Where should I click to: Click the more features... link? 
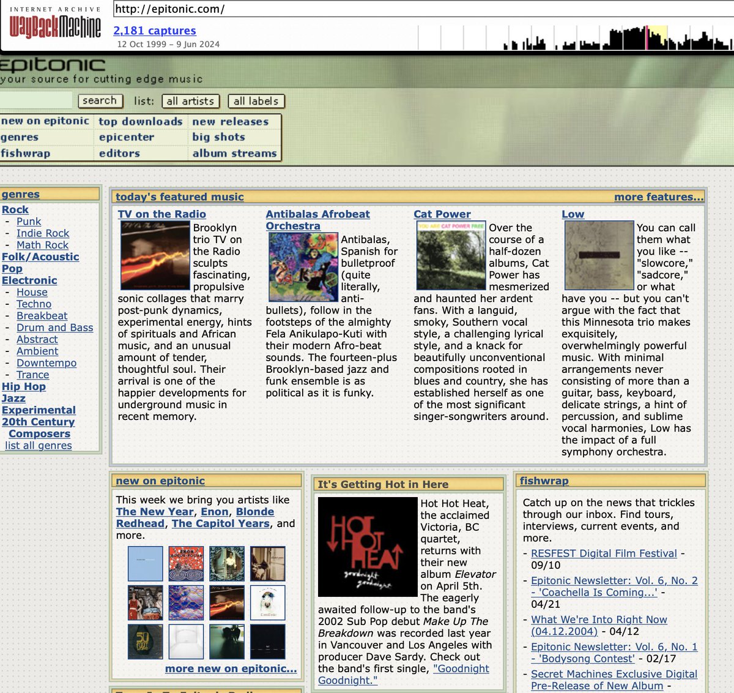659,197
